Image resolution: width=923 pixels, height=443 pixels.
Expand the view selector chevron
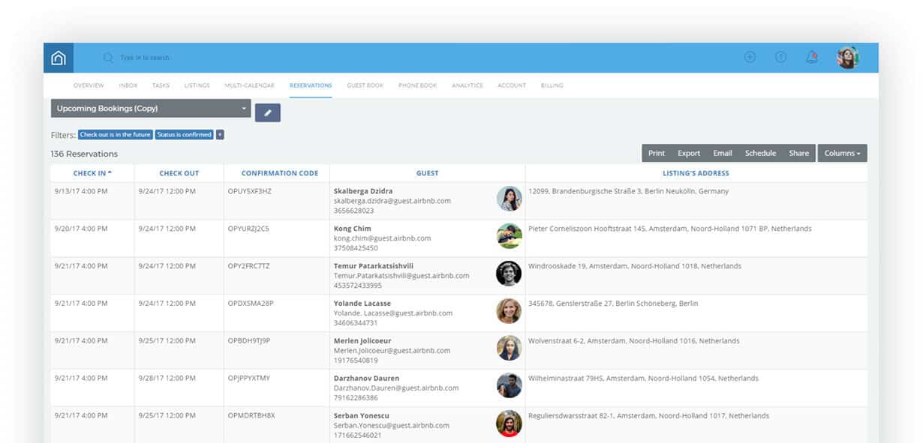(244, 108)
